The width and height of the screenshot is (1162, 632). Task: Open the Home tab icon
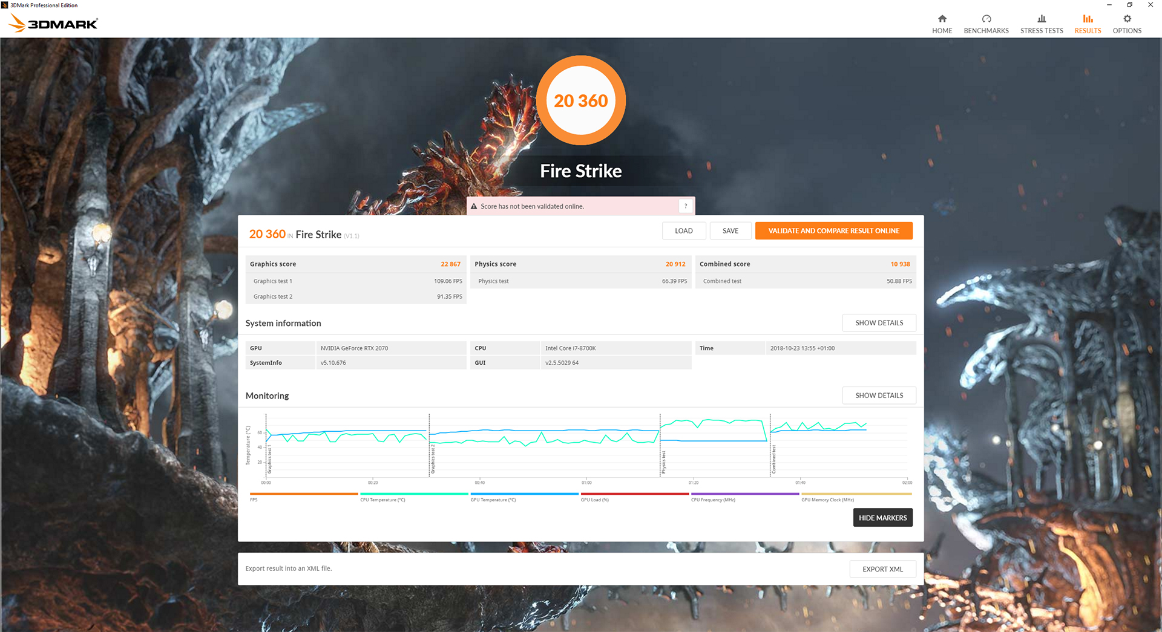[942, 19]
